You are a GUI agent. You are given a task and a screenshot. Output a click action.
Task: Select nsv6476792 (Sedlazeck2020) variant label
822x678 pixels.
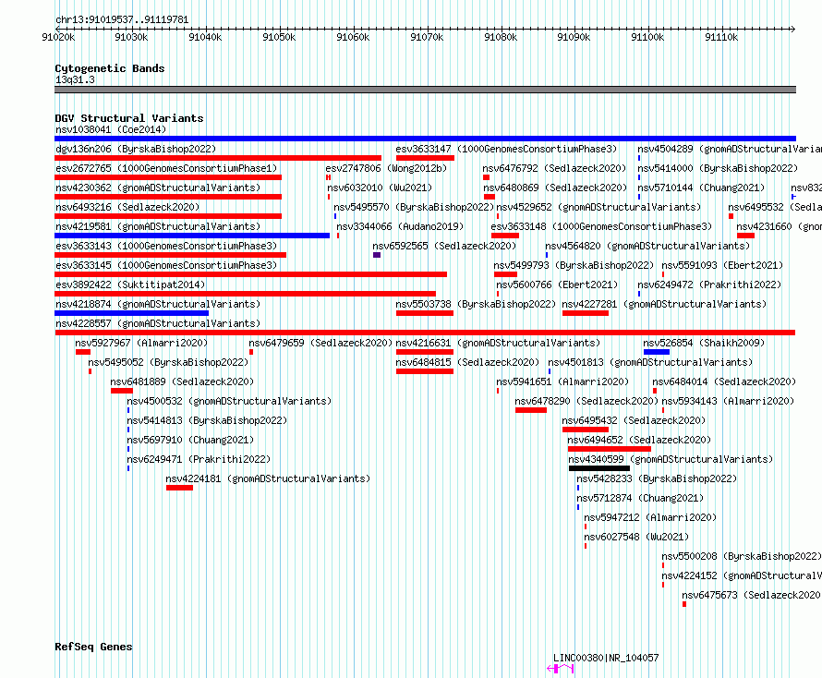pyautogui.click(x=555, y=168)
